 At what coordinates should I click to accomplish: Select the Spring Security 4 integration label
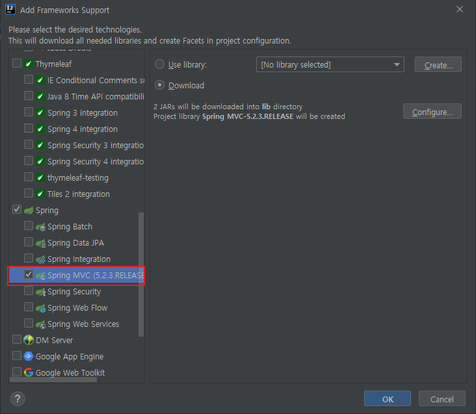point(96,162)
